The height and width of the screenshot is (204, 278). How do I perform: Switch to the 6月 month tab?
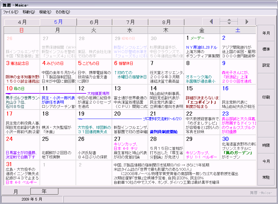click(94, 22)
